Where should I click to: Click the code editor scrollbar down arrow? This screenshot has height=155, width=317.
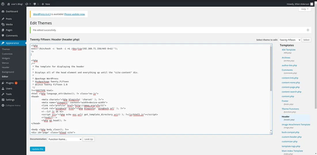point(271,131)
